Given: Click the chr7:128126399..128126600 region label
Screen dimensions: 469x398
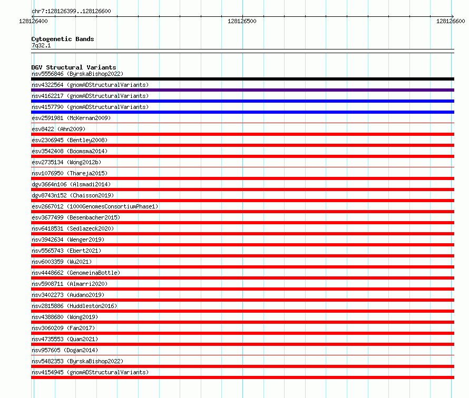Looking at the screenshot, I should [x=71, y=11].
